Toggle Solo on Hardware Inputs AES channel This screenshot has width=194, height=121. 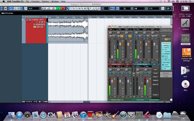click(122, 36)
